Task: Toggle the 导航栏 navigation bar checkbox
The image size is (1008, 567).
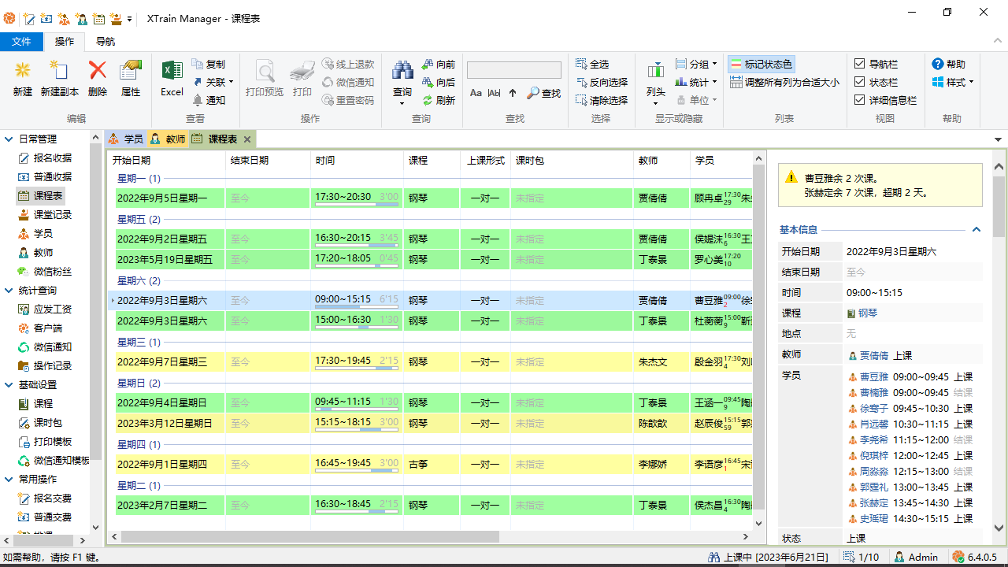Action: tap(859, 63)
